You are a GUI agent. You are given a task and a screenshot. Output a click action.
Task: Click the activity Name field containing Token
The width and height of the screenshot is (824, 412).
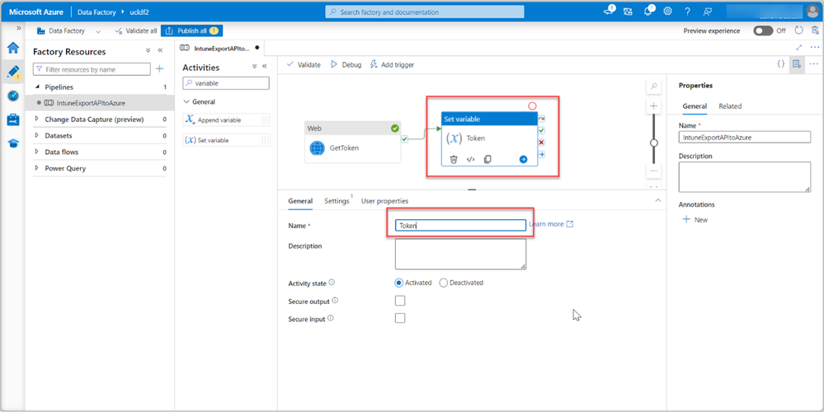coord(460,225)
